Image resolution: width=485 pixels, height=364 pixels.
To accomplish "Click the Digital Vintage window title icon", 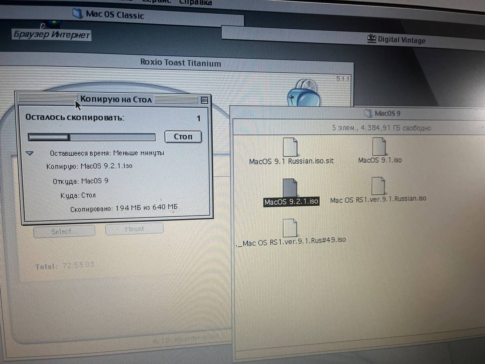I will pos(371,39).
